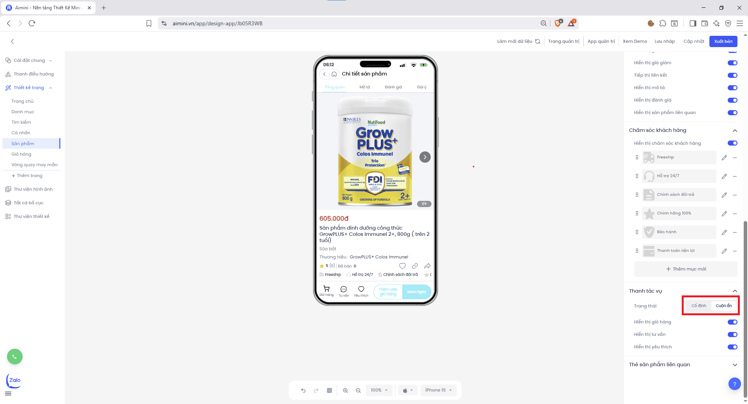Open the iPhone 15 device dropdown
The image size is (748, 404).
pyautogui.click(x=438, y=390)
